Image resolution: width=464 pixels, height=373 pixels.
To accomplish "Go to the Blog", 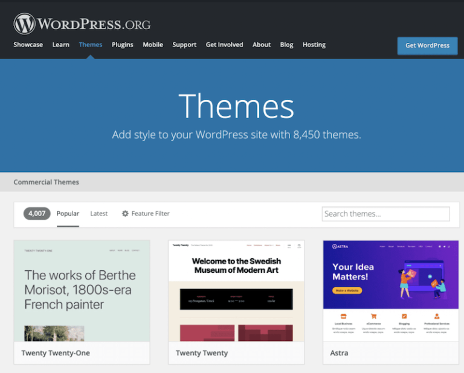I will coord(286,45).
